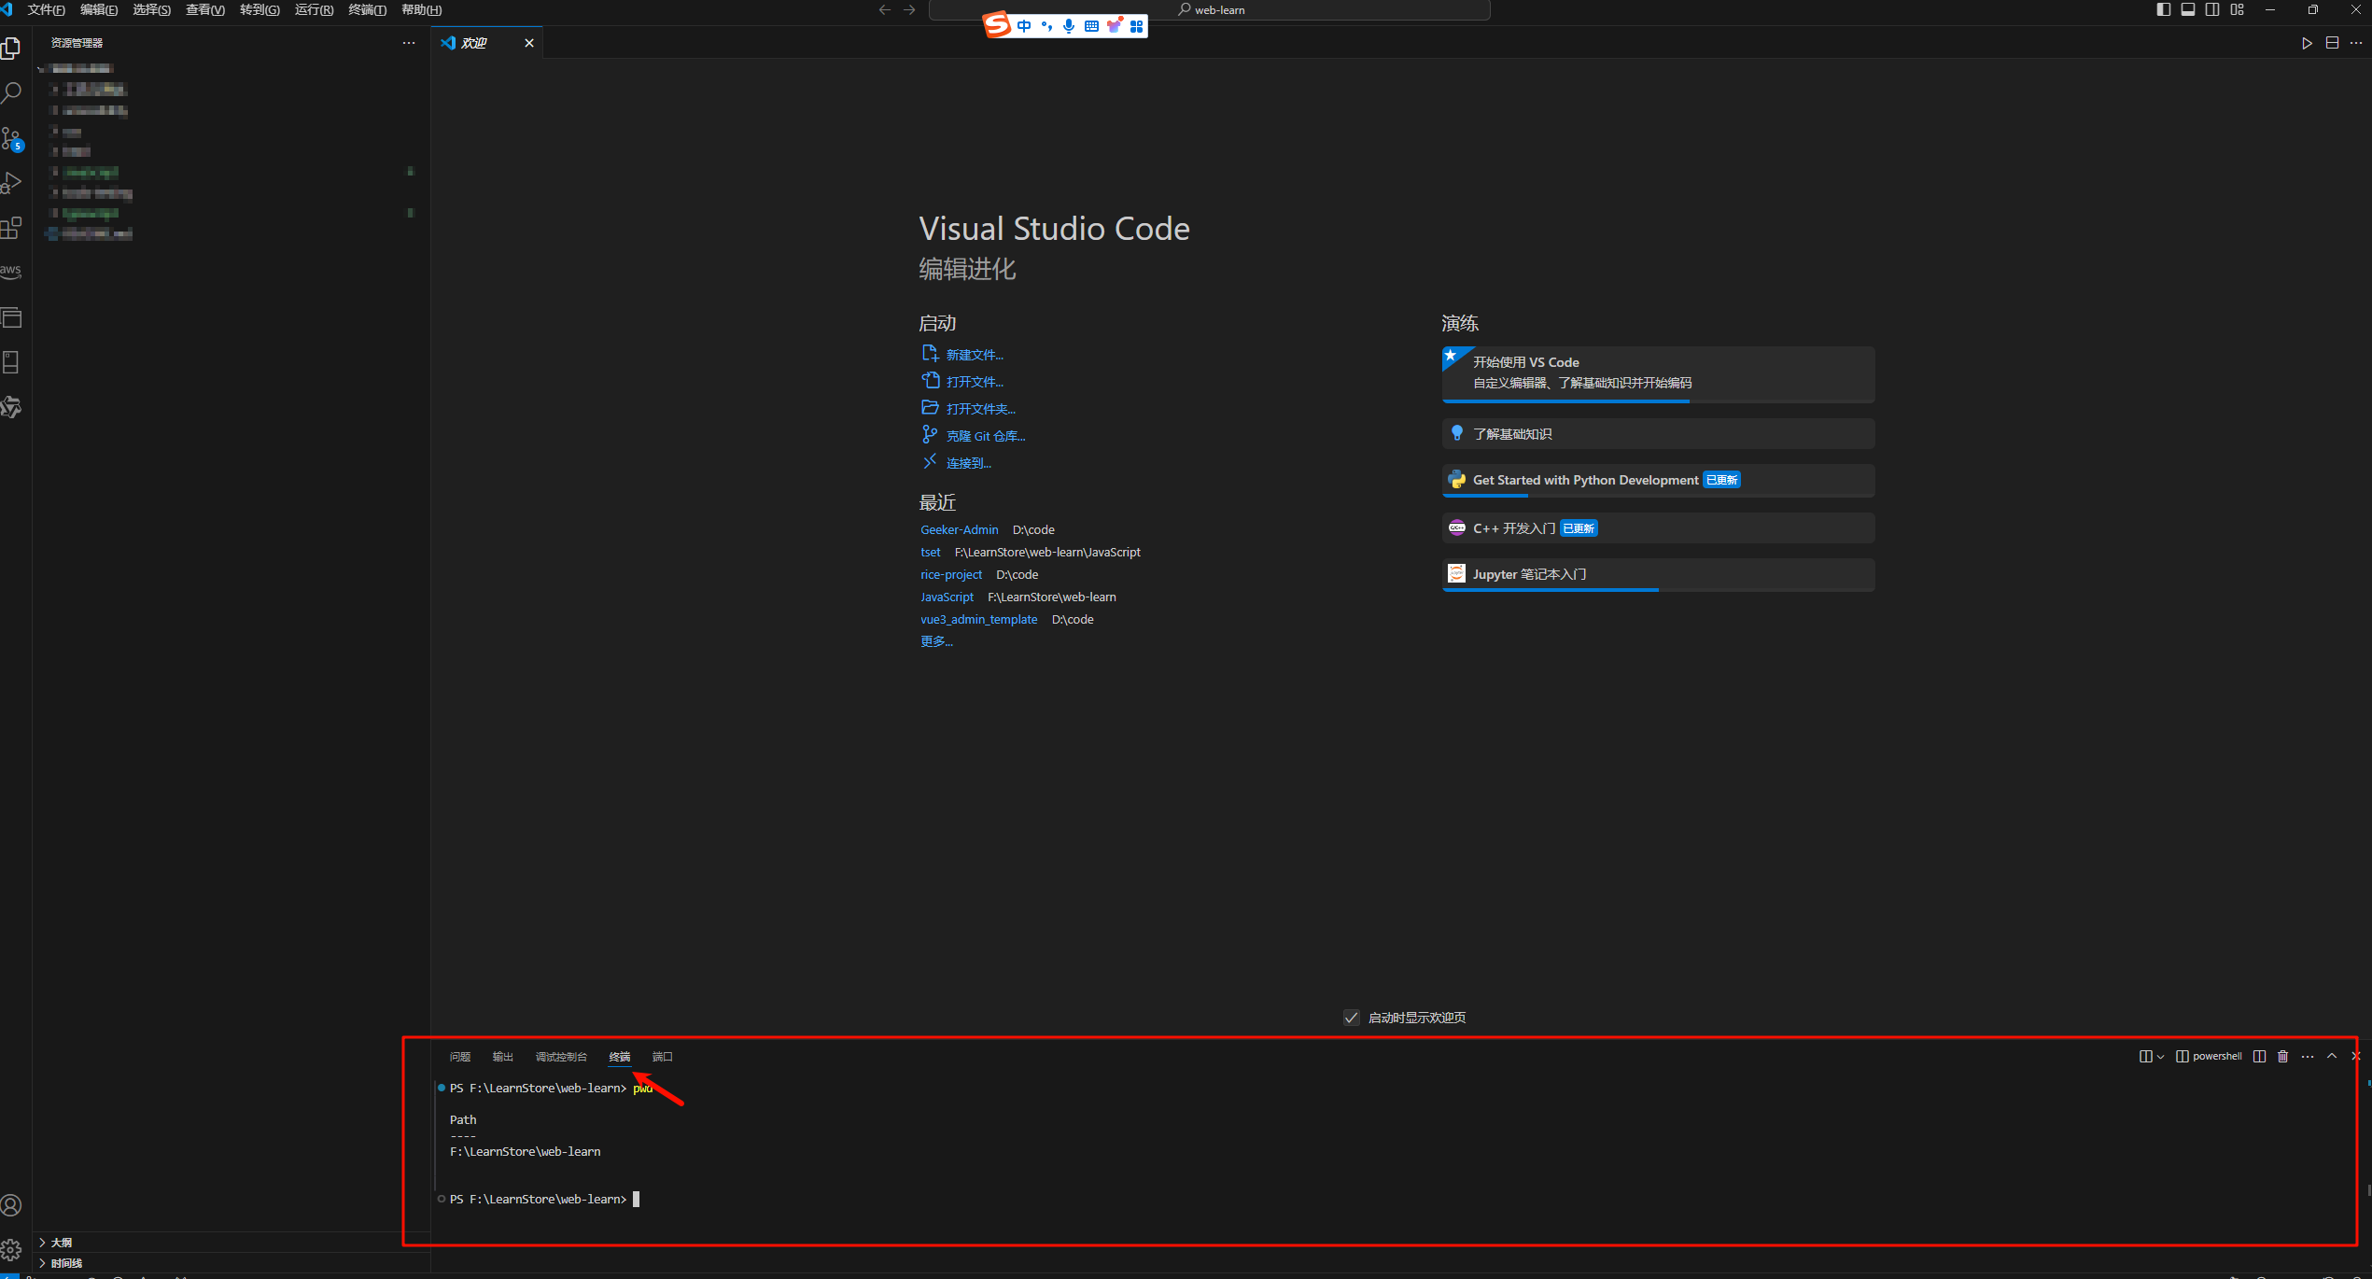The height and width of the screenshot is (1279, 2372).
Task: Open the Extensions view
Action: [11, 228]
